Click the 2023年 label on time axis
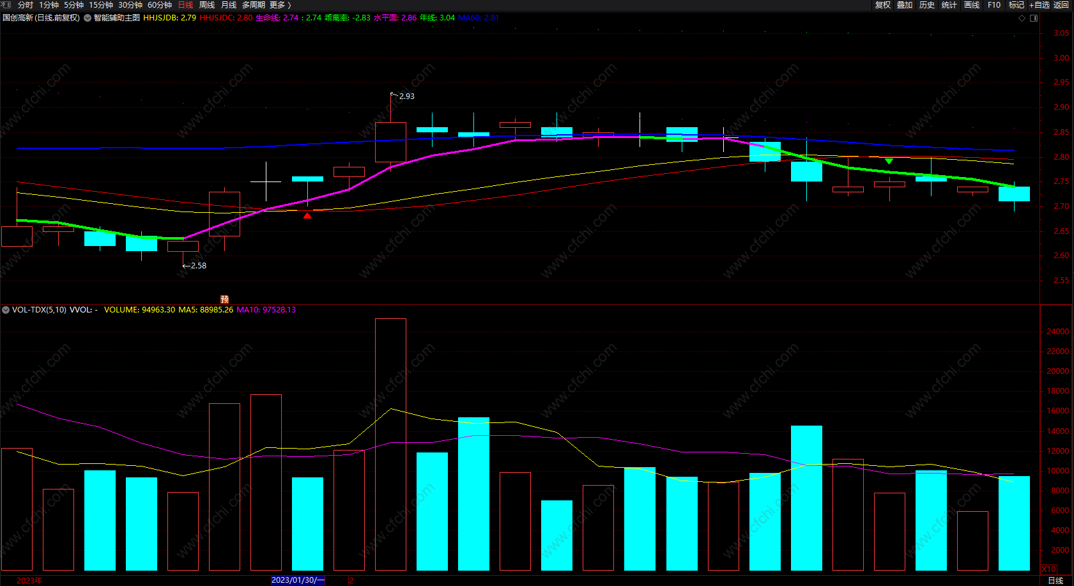 tap(29, 581)
